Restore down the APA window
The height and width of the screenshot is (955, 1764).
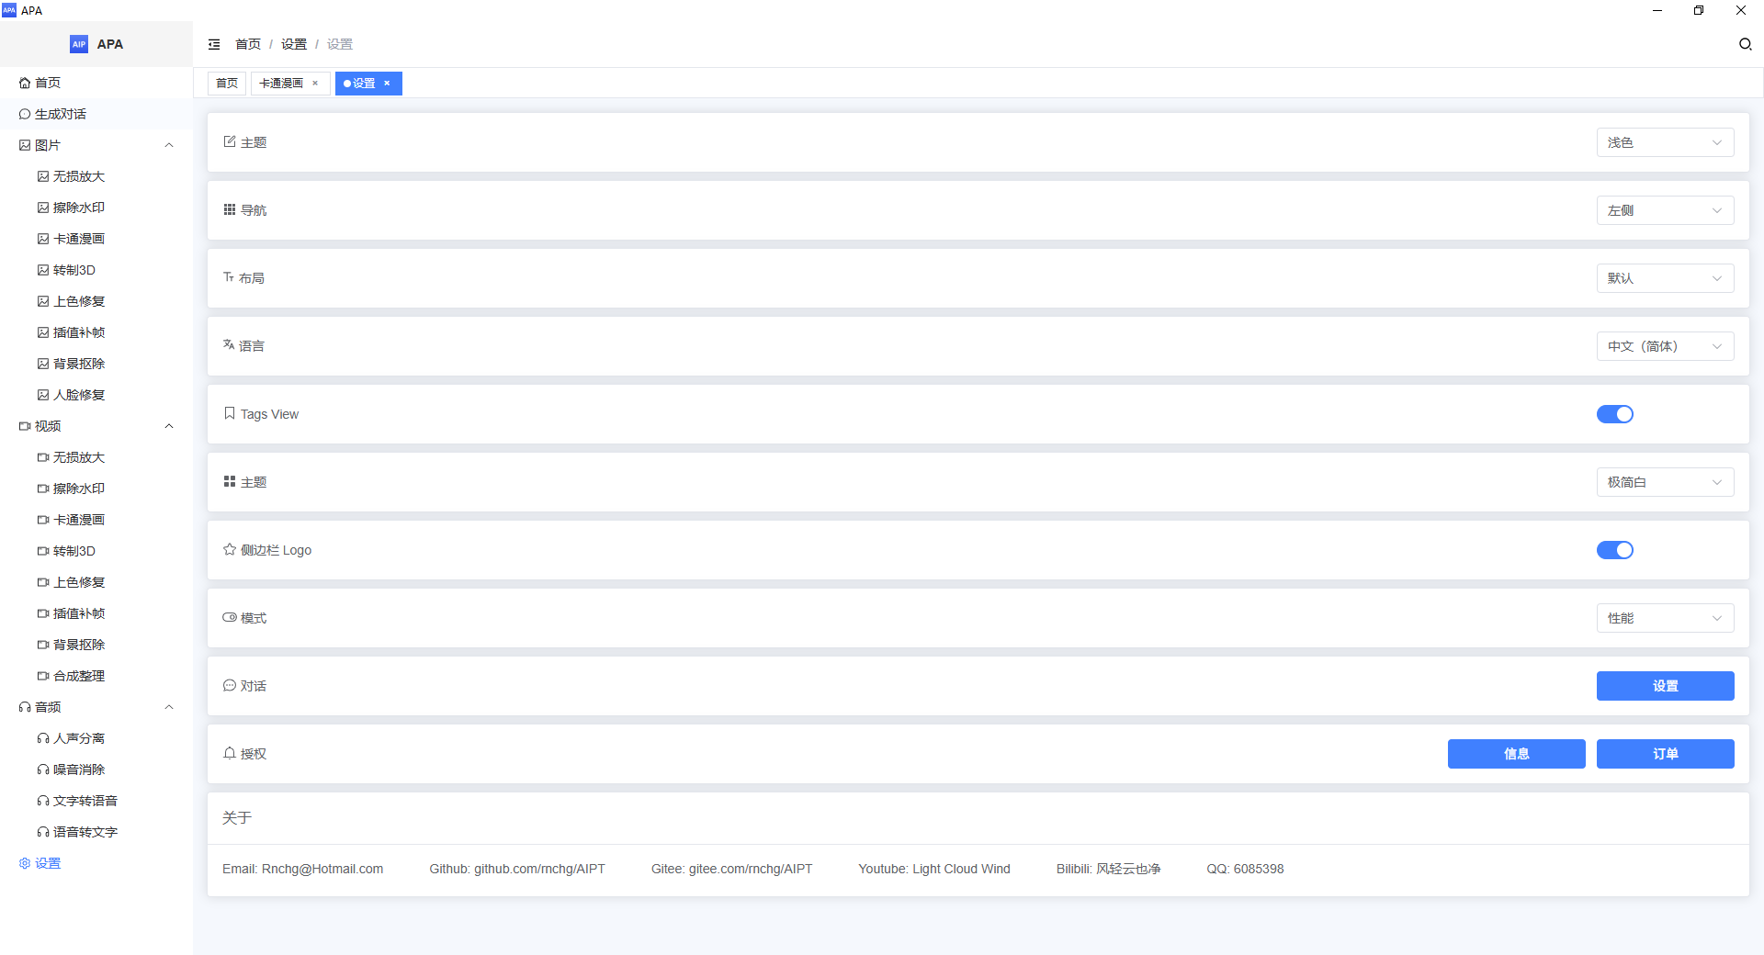pos(1699,10)
